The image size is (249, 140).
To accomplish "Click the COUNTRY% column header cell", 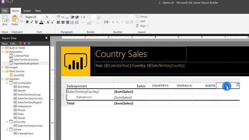I will coord(158,86).
